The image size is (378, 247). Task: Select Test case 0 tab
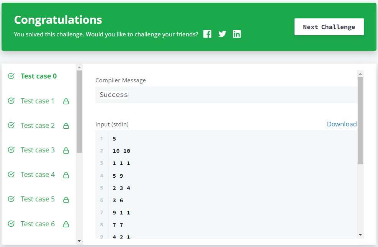coord(39,76)
